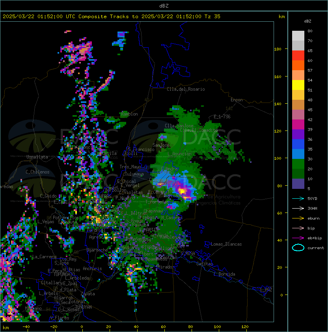Screen dimensions: 328x332
Task: Pick the magenta 39-42 dBZ swatch
Action: 298,125
